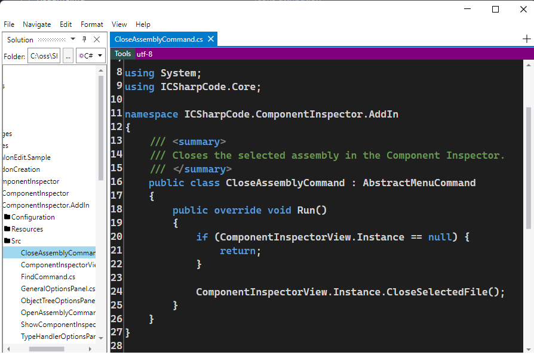Click 'Run()' method name in code
This screenshot has width=534, height=358.
pyautogui.click(x=312, y=210)
